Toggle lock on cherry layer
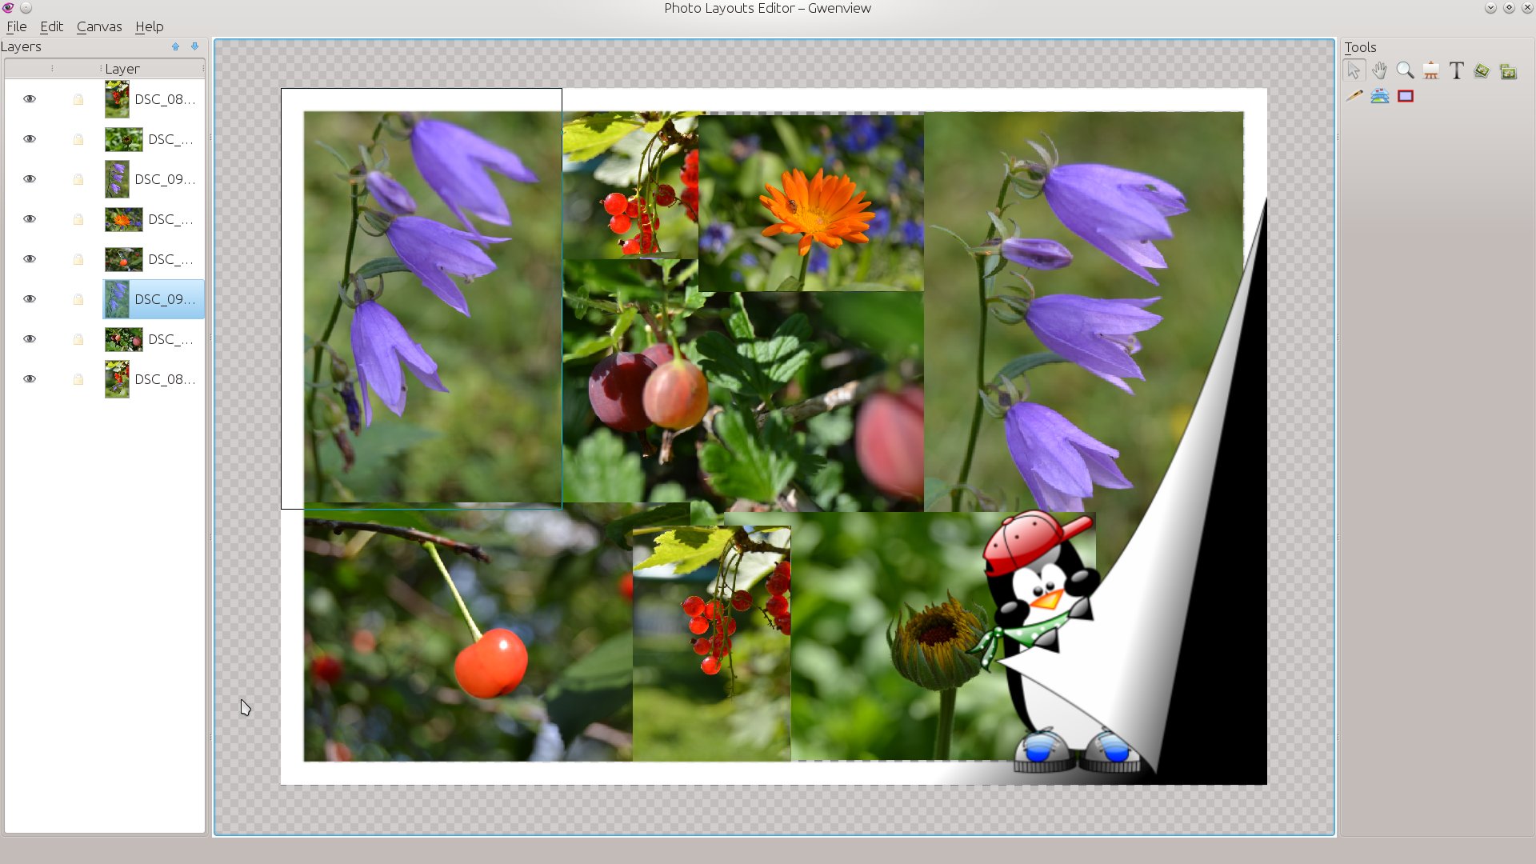Viewport: 1536px width, 864px height. click(78, 259)
